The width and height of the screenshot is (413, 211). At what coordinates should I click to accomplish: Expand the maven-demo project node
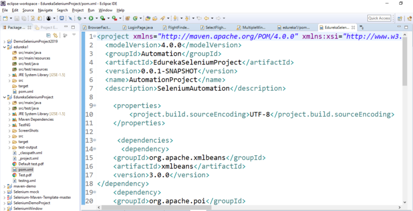click(x=4, y=186)
